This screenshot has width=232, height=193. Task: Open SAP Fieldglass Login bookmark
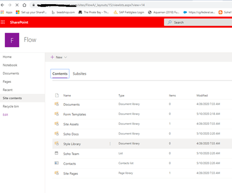click(129, 12)
